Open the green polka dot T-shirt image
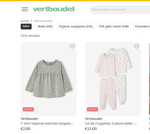Viewport: 150px width, 134px height. tap(49, 79)
